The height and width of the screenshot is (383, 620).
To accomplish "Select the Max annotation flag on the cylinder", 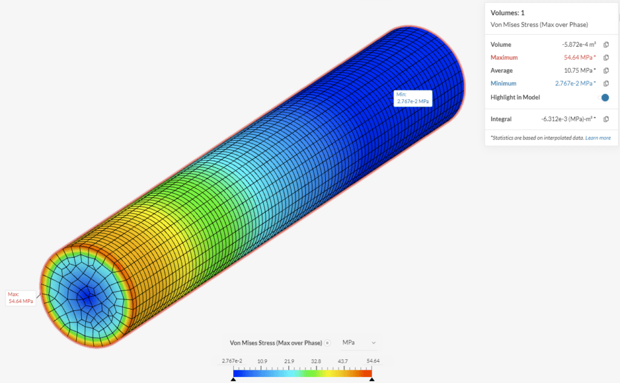I will [20, 298].
